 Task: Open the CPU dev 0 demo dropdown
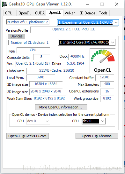[x=93, y=121]
